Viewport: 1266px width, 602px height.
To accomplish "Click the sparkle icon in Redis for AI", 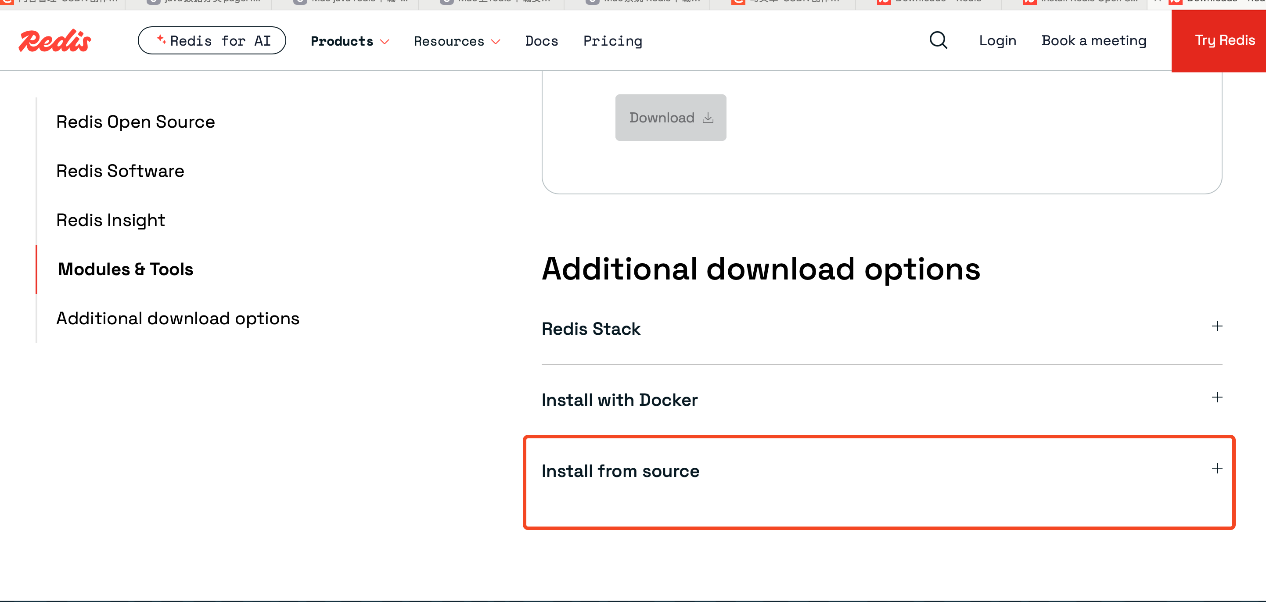I will (161, 39).
